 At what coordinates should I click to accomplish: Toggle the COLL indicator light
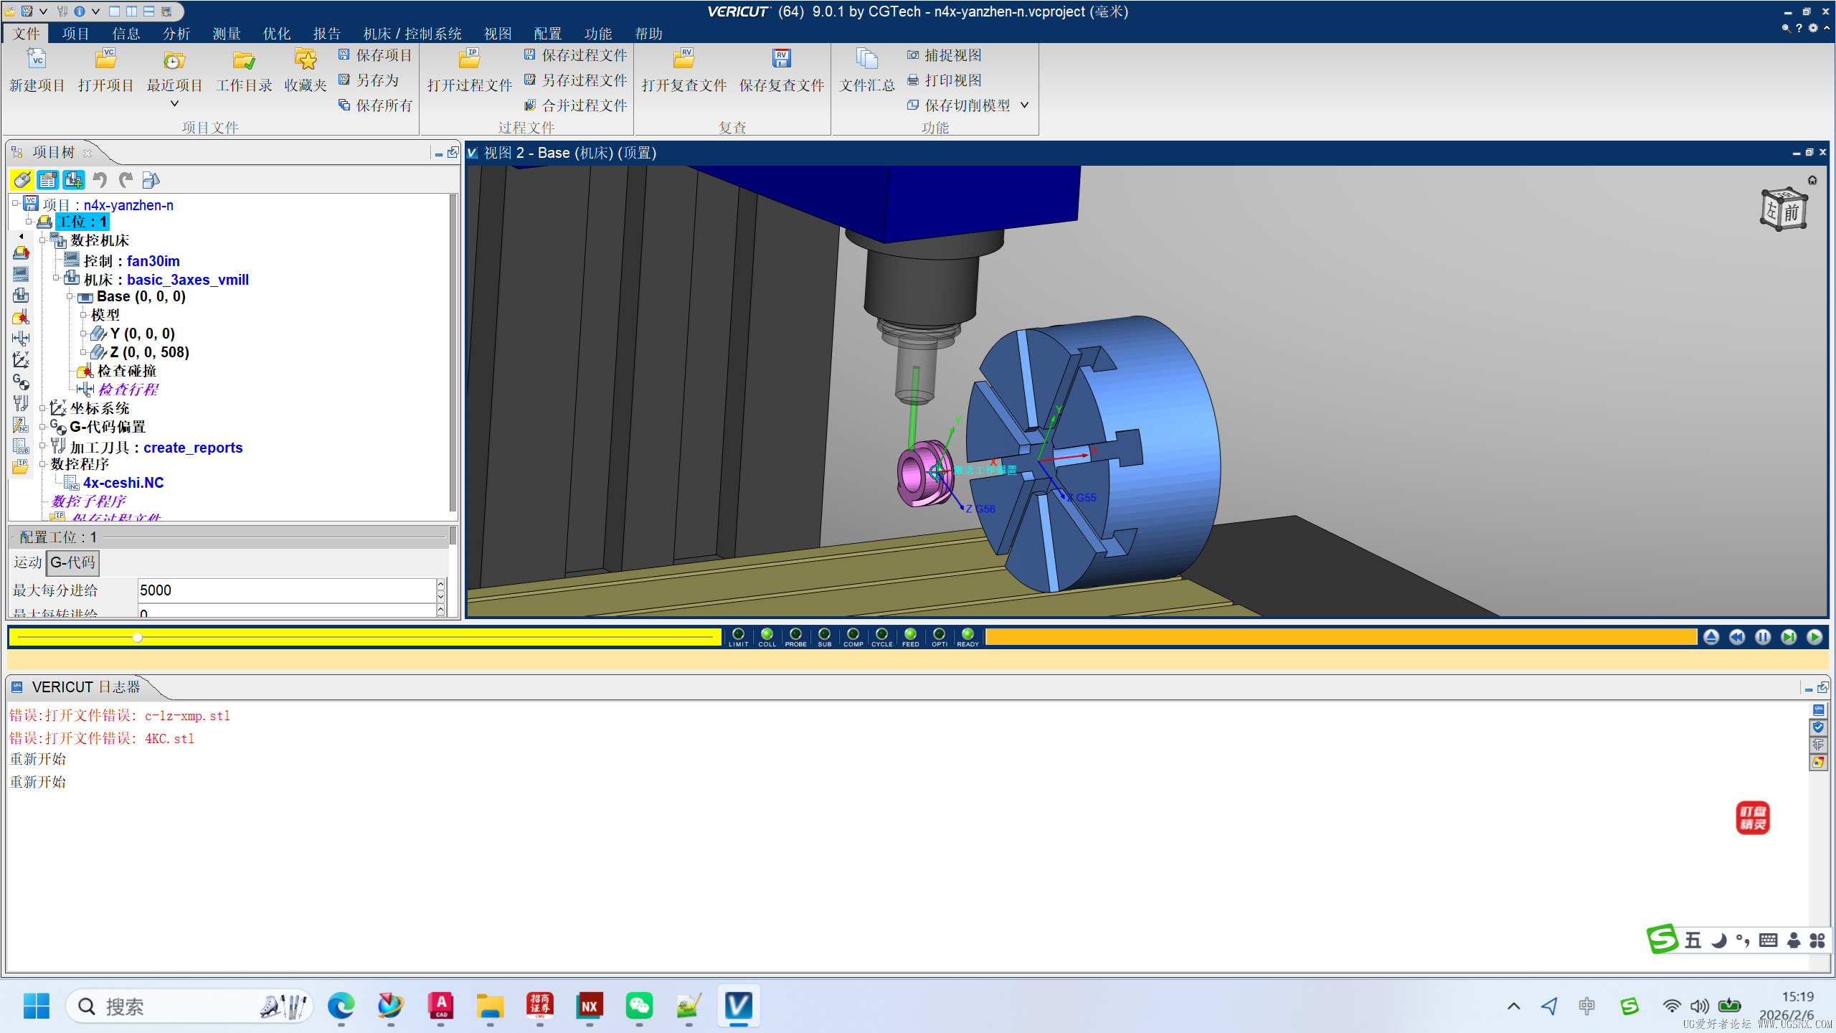[x=767, y=634]
